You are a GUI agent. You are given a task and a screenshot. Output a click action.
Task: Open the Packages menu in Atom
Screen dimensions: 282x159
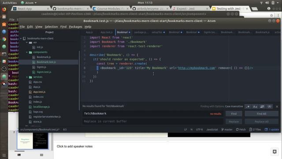pos(75,26)
